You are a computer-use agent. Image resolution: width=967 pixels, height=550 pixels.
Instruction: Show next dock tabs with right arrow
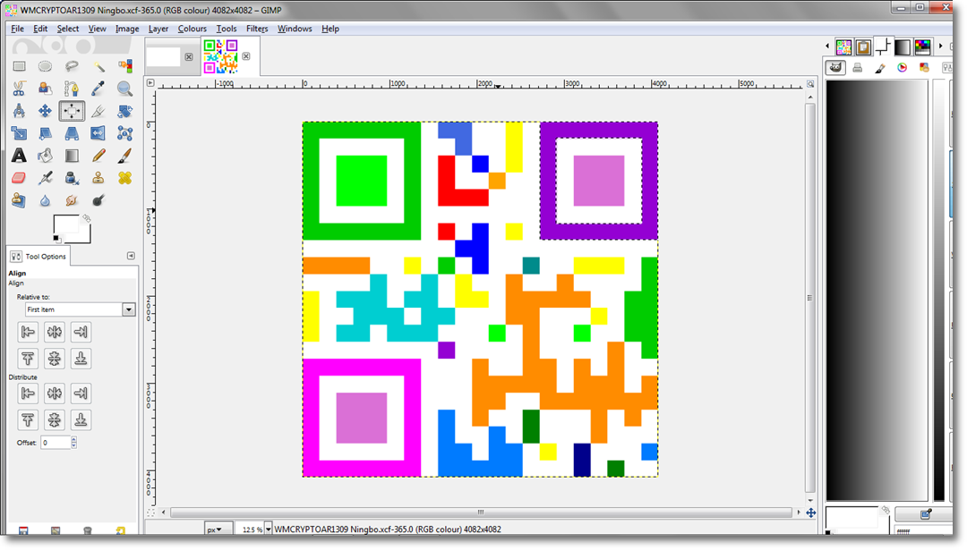tap(940, 47)
